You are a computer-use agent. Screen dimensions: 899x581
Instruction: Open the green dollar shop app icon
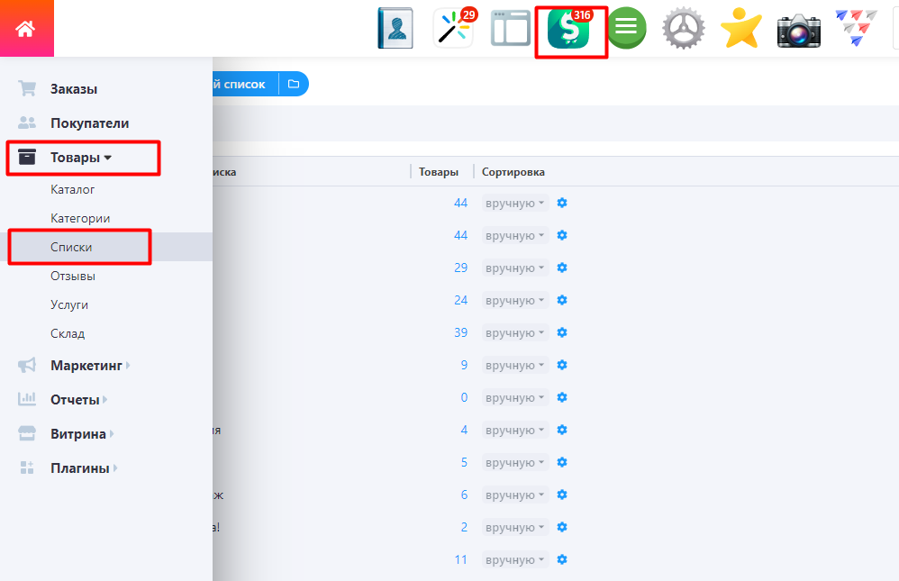569,30
